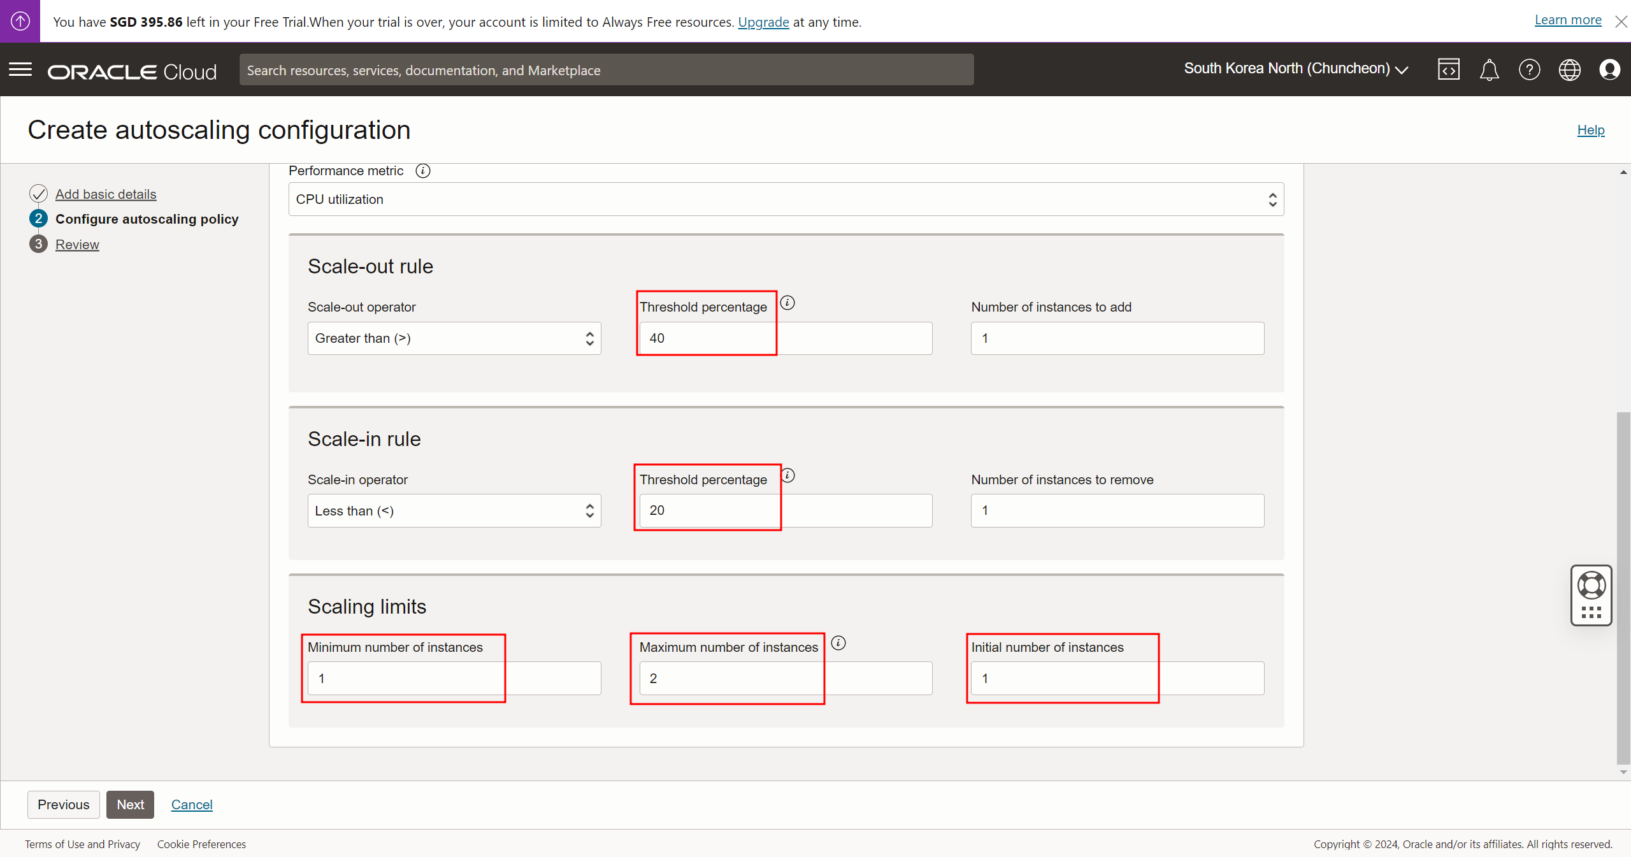
Task: Go to the Add basic details step
Action: pyautogui.click(x=106, y=194)
